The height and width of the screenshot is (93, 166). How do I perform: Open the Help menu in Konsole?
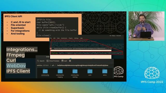(81, 38)
